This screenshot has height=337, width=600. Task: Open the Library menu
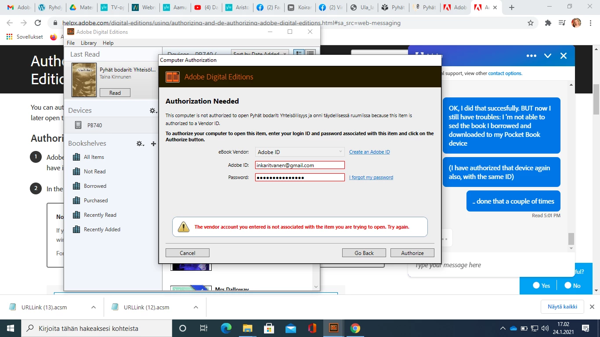click(x=89, y=43)
